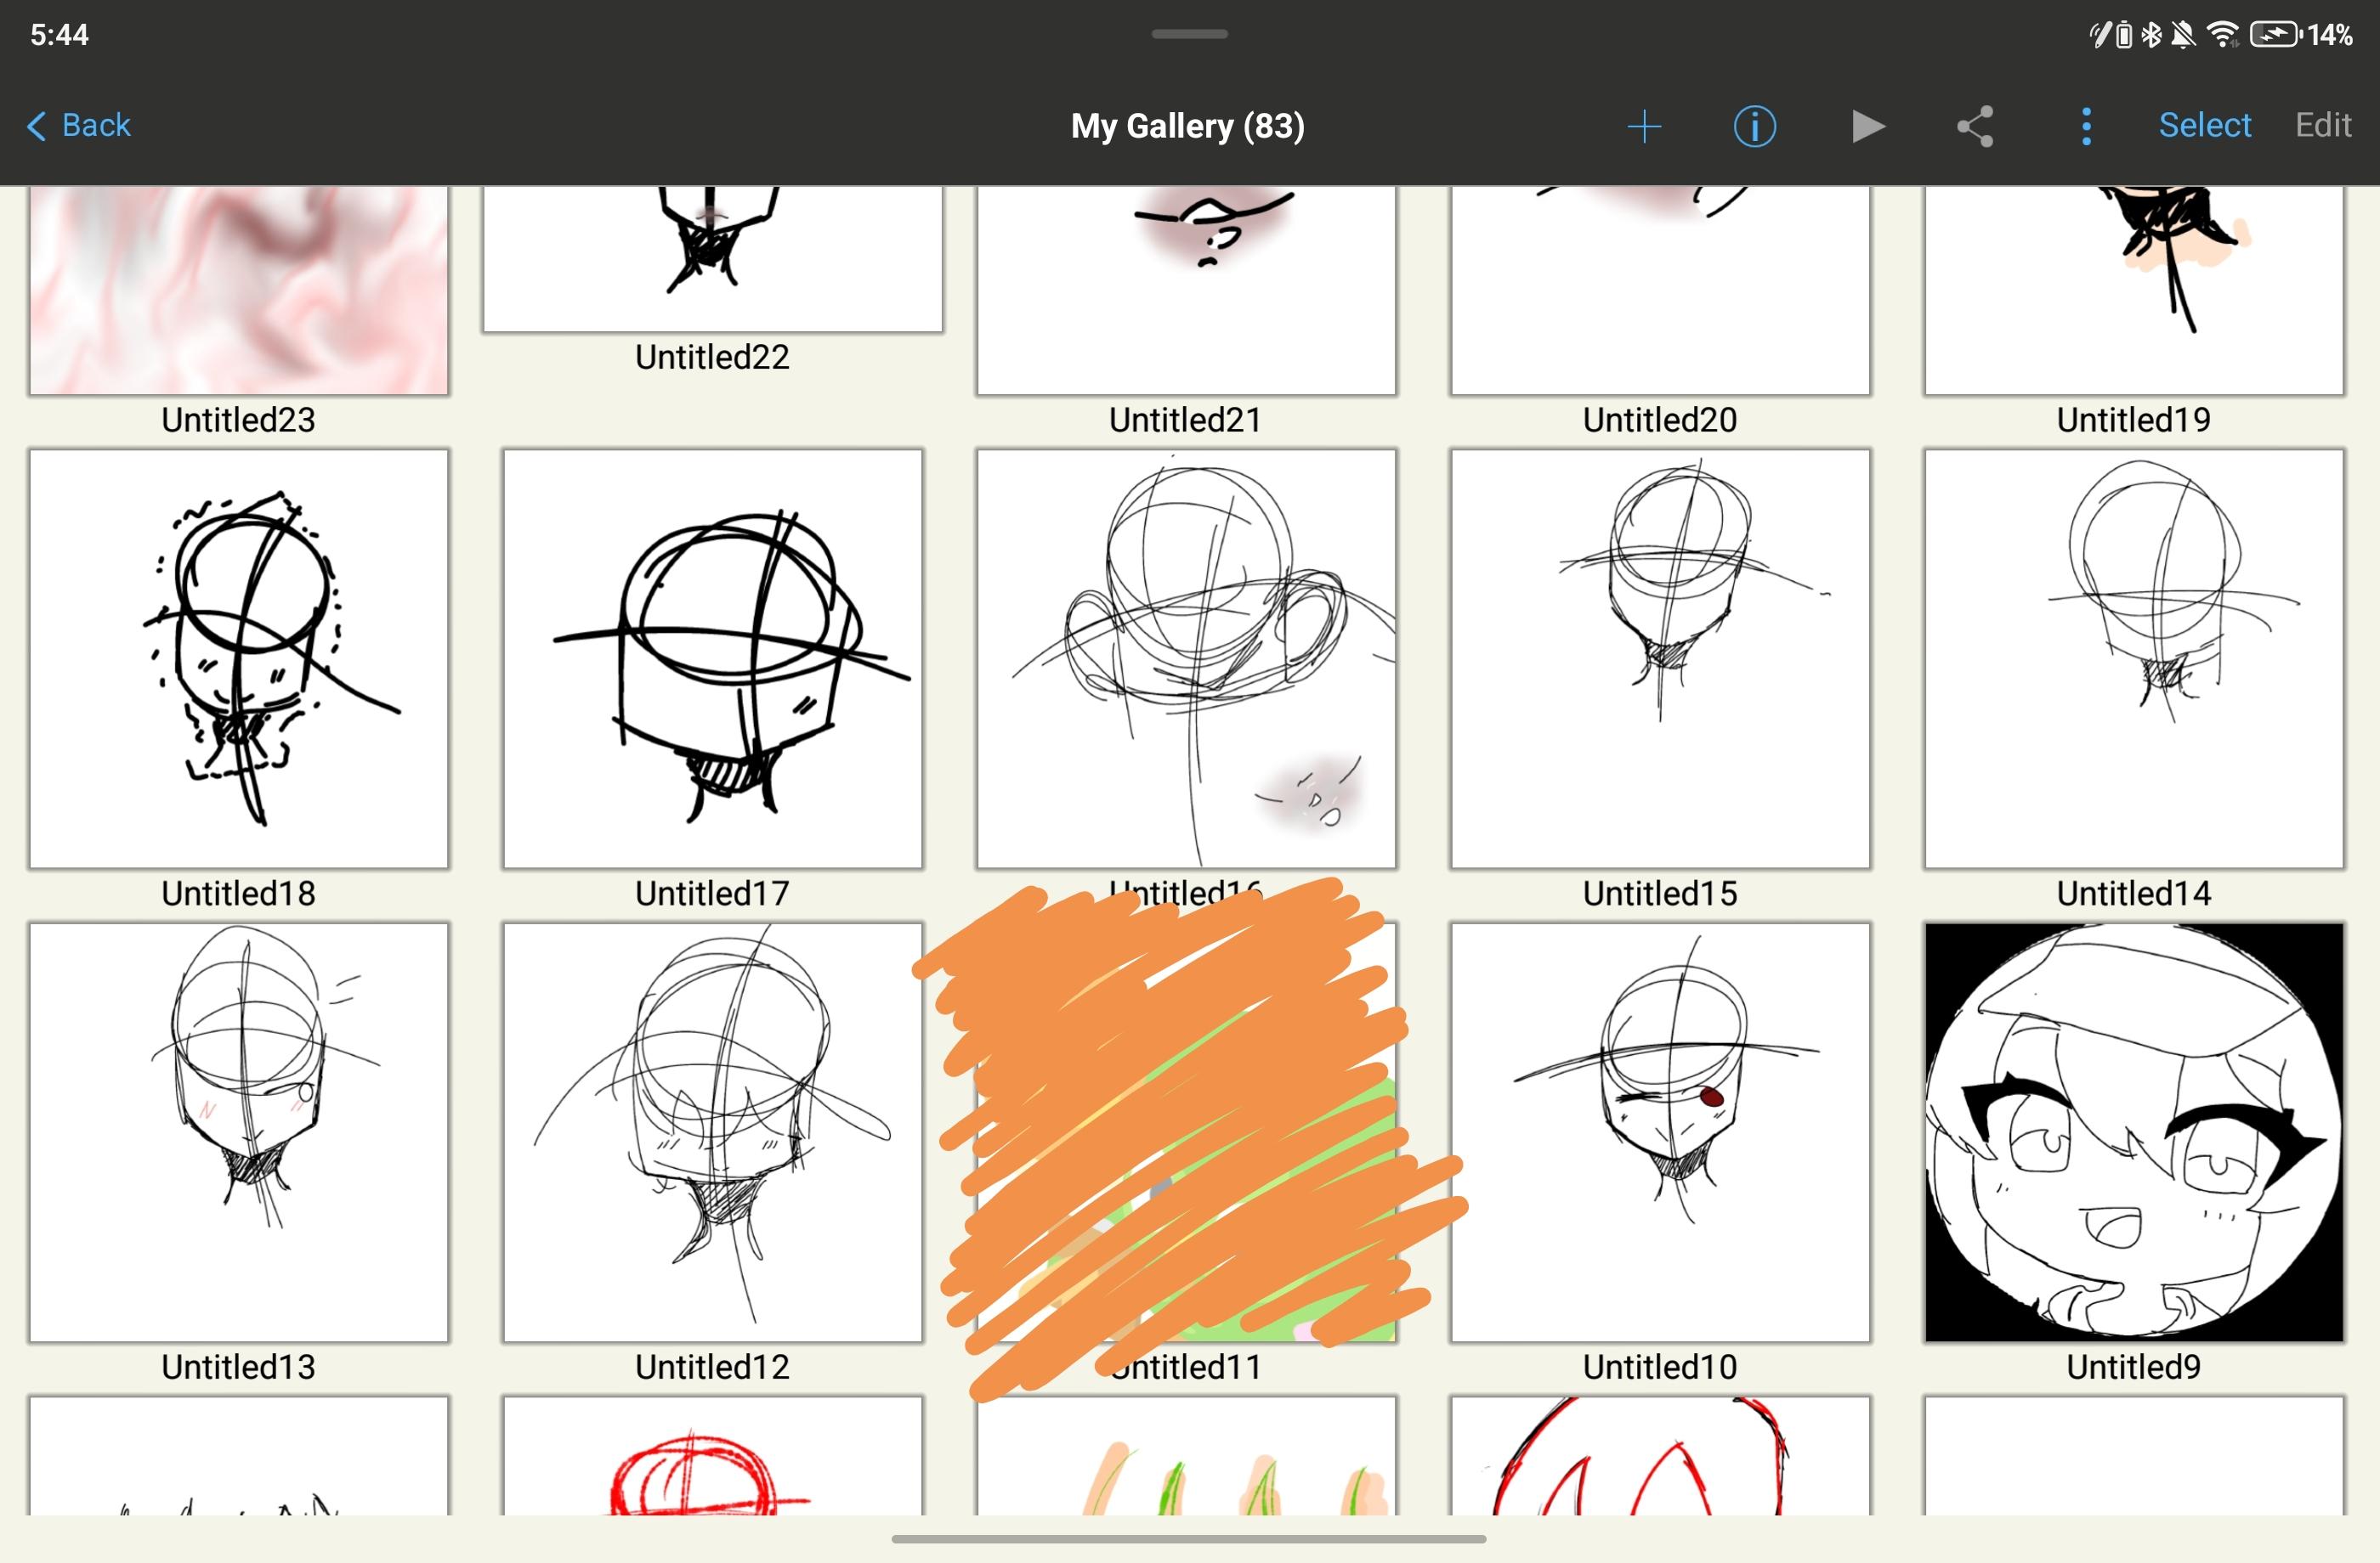Open the Untitled13 sketch thumbnail

click(239, 1132)
